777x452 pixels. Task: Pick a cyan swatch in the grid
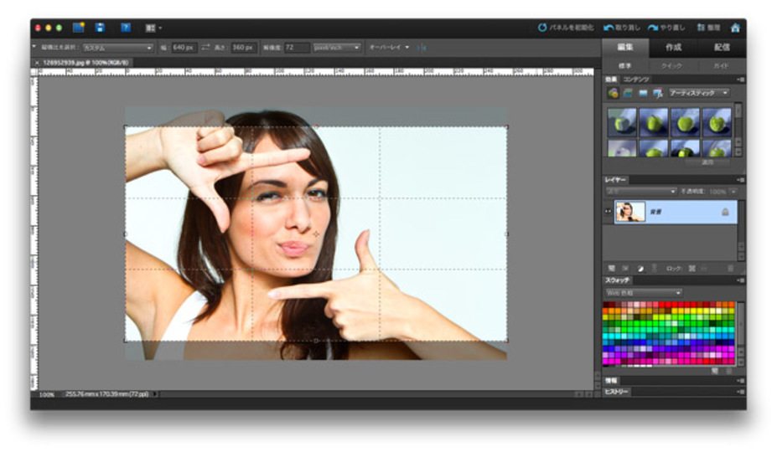pyautogui.click(x=614, y=336)
